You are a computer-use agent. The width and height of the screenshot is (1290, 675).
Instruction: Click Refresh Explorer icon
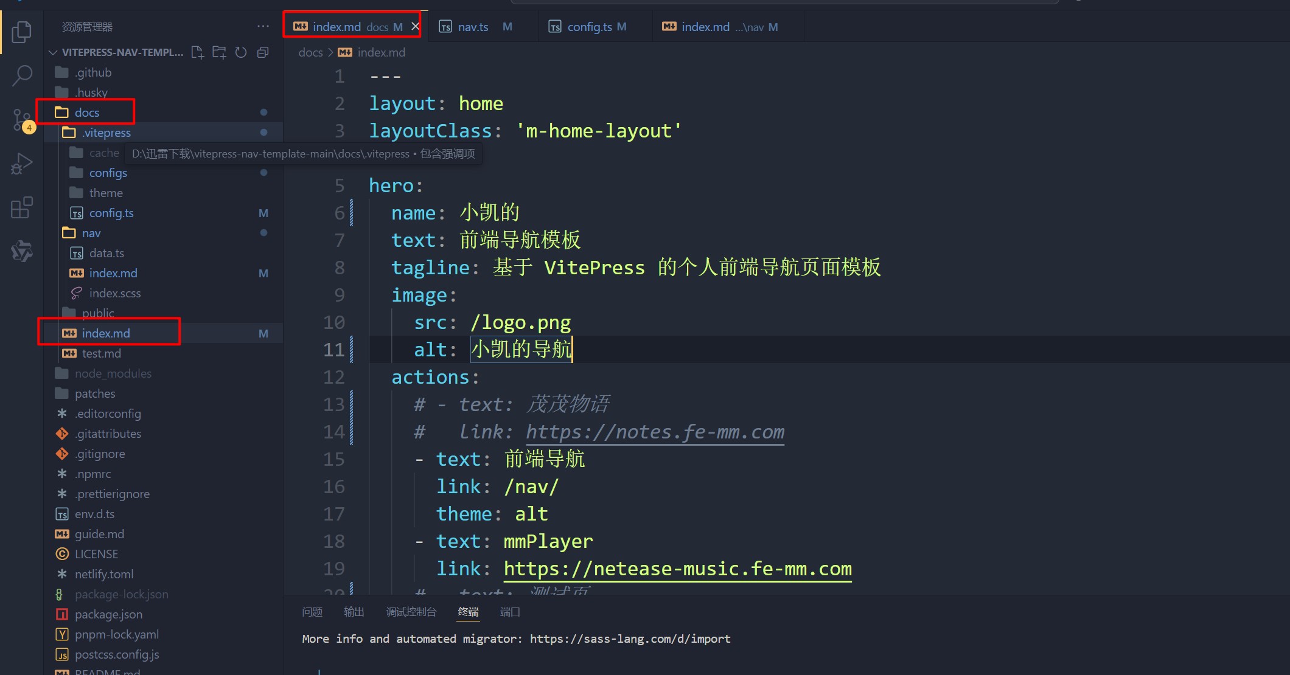(x=241, y=52)
